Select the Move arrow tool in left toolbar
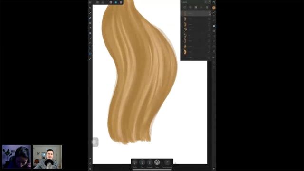The image size is (304, 171). click(90, 8)
